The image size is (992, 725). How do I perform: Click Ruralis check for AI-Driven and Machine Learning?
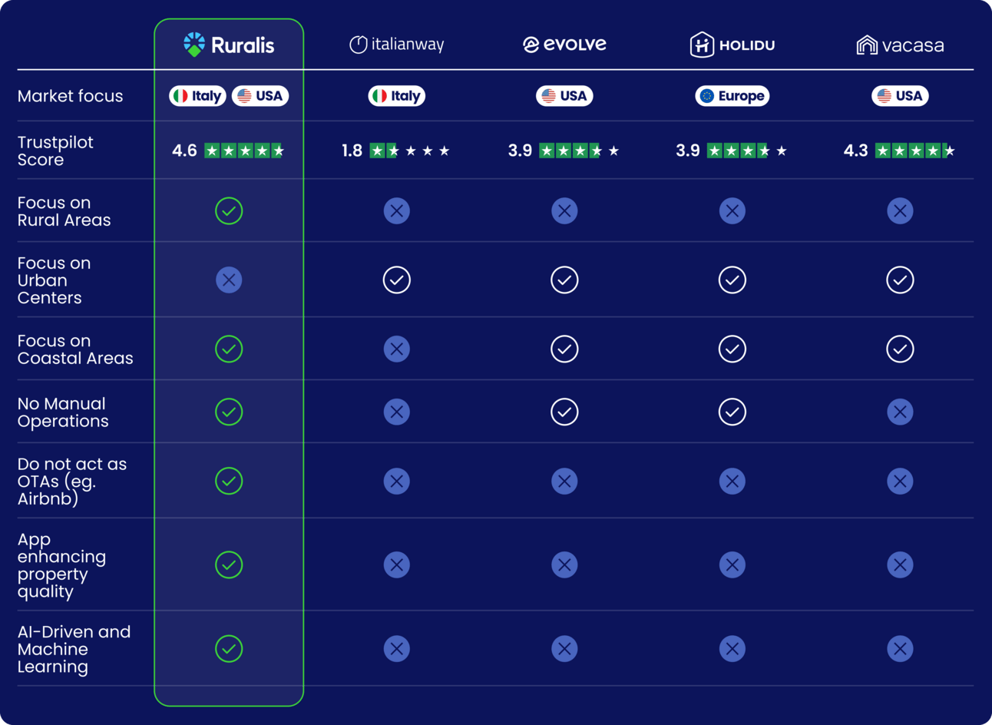(x=229, y=649)
